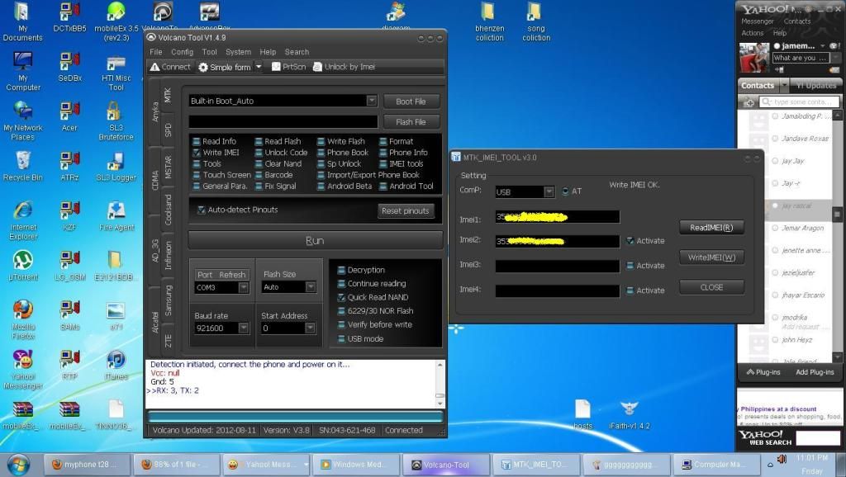
Task: Open Yahoo Messenger Actions menu
Action: tap(752, 33)
